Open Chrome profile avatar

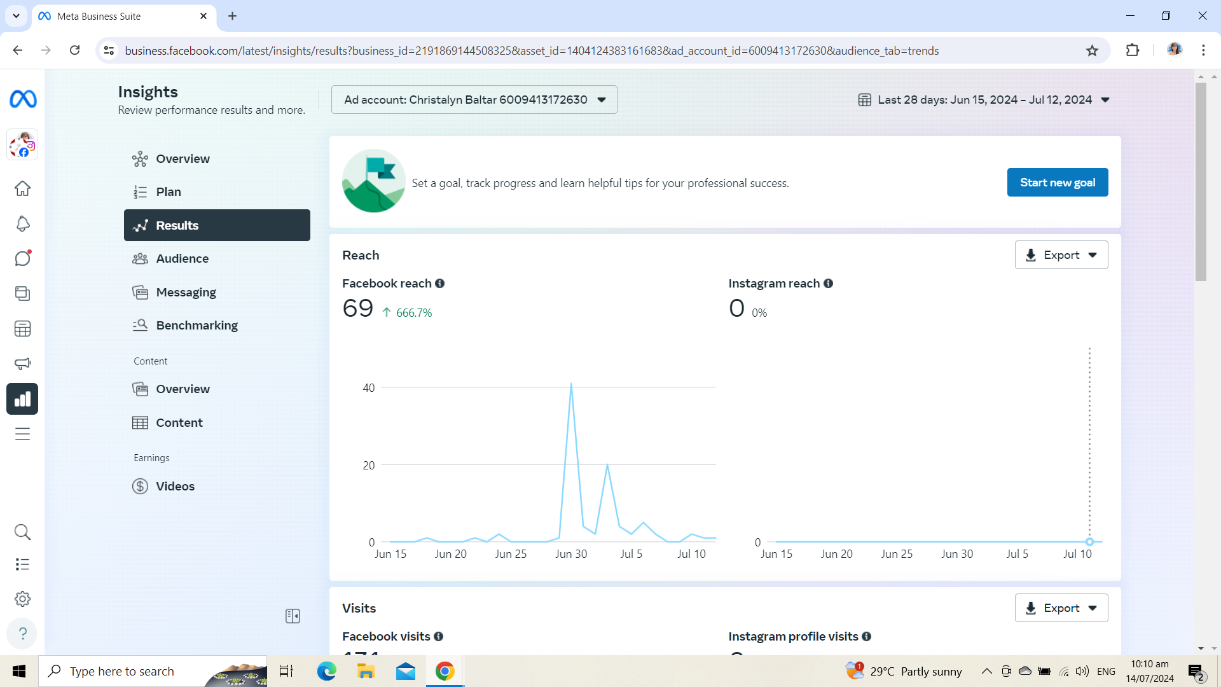click(1174, 50)
